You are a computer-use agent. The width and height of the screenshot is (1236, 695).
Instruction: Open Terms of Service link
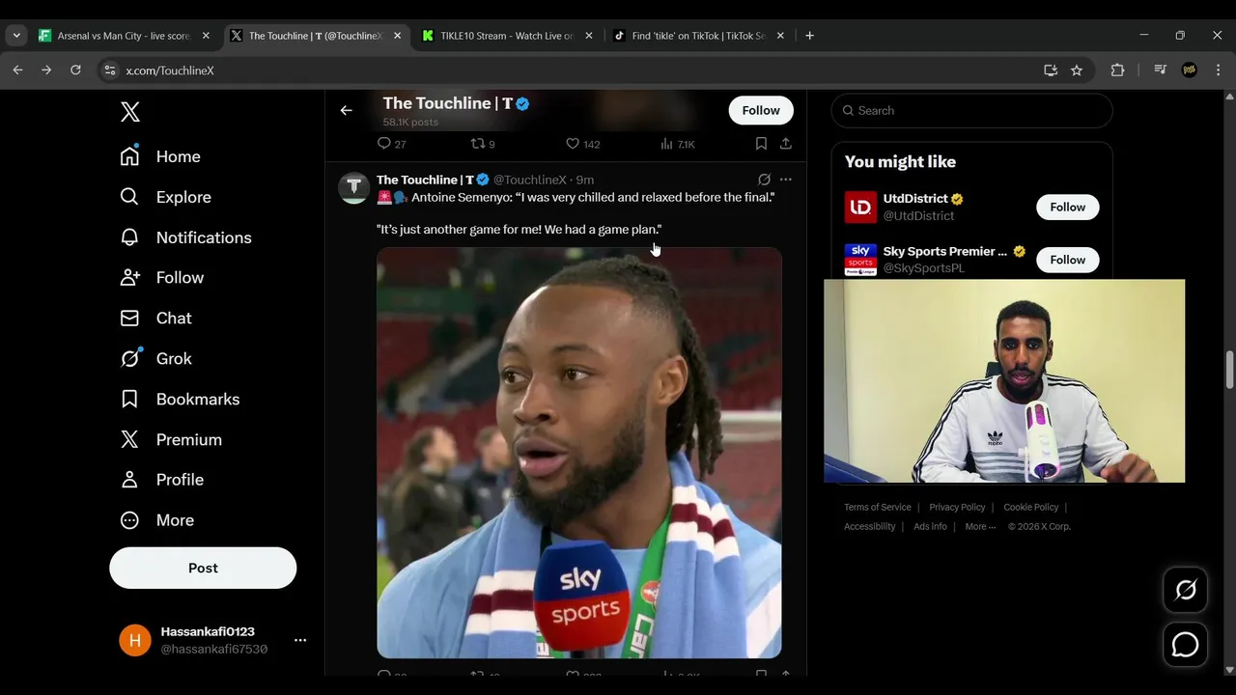(x=878, y=507)
